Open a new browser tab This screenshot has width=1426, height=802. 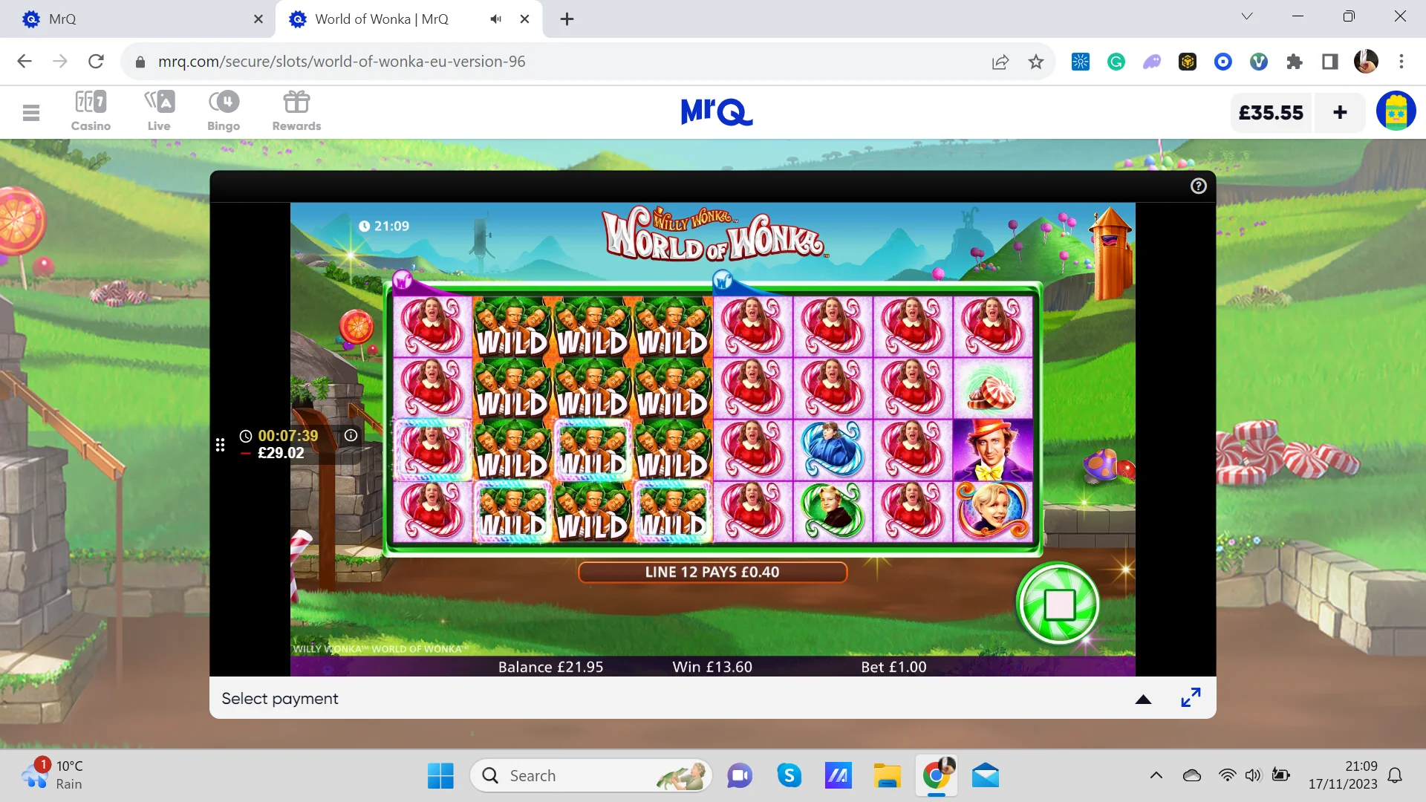point(567,19)
